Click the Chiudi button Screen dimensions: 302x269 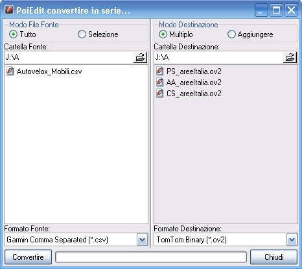pos(273,257)
